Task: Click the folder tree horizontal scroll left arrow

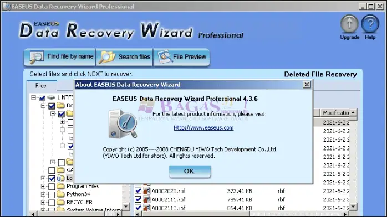Action: click(x=33, y=214)
